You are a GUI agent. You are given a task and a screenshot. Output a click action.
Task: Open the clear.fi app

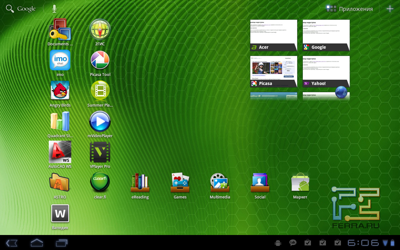pos(100,183)
